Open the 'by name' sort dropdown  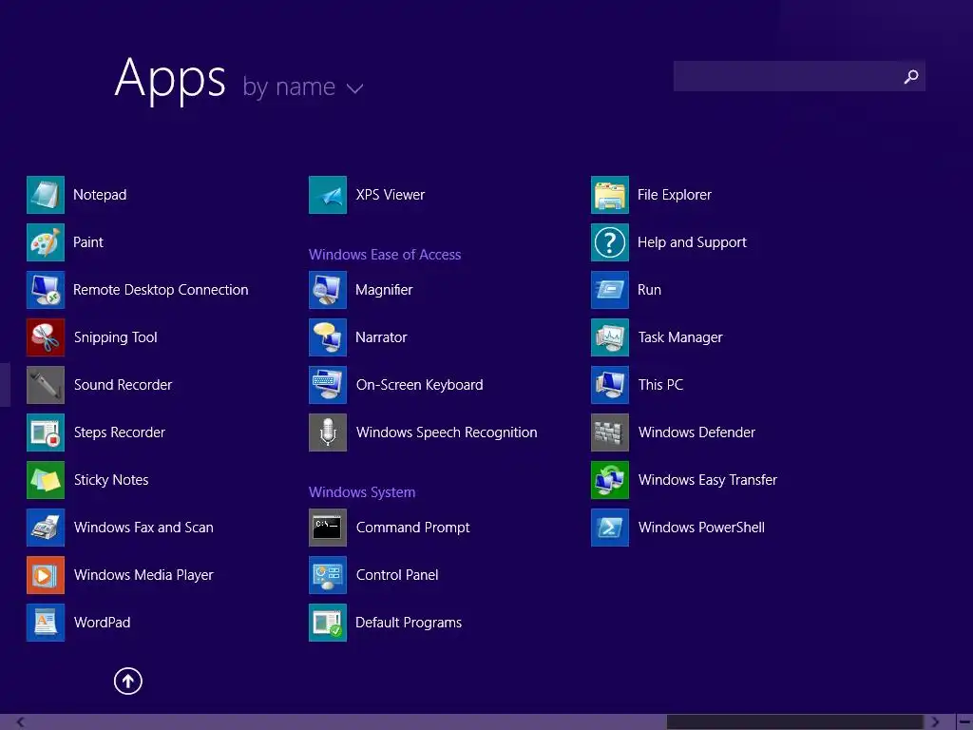click(x=302, y=86)
